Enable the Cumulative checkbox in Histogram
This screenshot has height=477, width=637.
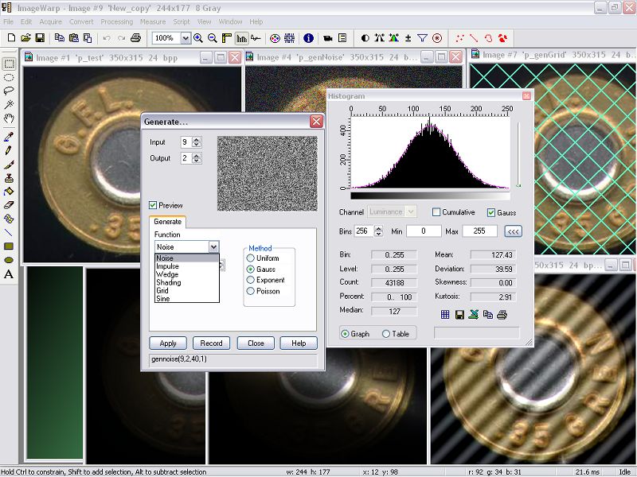tap(436, 212)
